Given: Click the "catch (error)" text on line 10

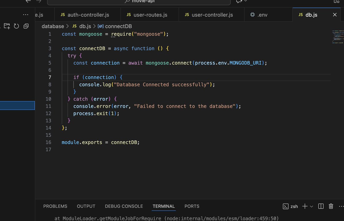Looking at the screenshot, I should point(92,99).
